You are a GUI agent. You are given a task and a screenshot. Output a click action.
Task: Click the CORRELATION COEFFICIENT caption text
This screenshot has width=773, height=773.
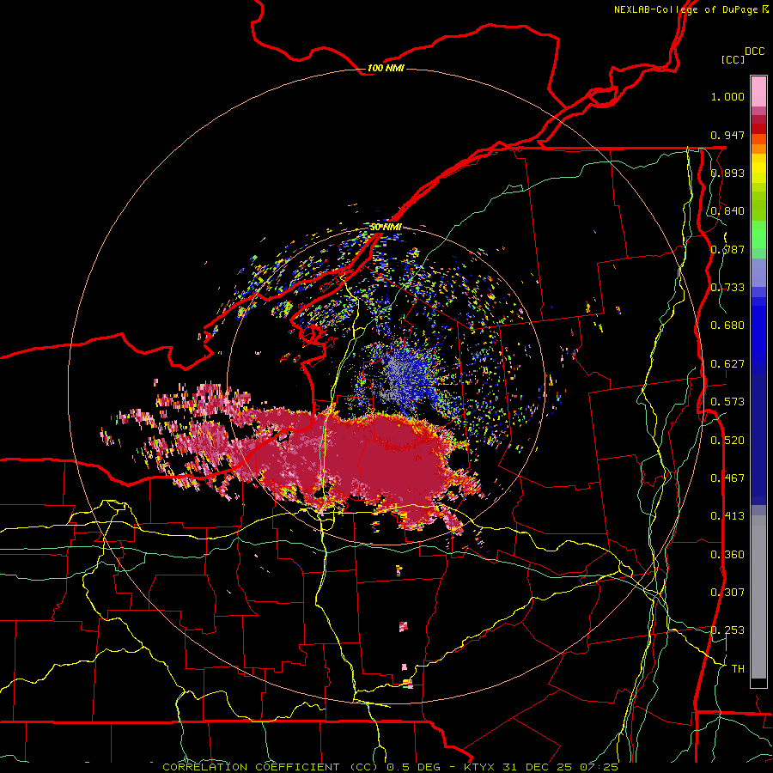[x=251, y=767]
